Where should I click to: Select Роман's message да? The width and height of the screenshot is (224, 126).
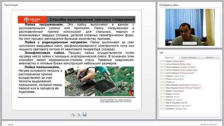pyautogui.click(x=167, y=82)
